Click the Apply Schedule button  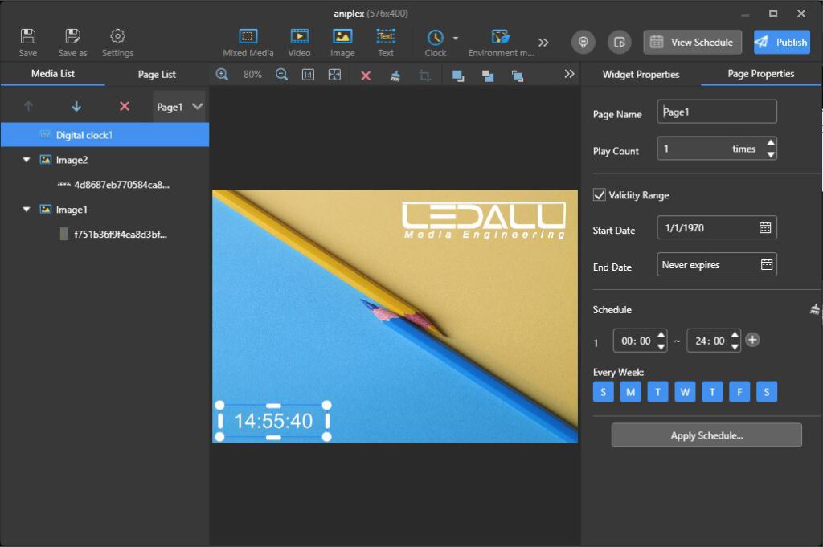pos(706,435)
